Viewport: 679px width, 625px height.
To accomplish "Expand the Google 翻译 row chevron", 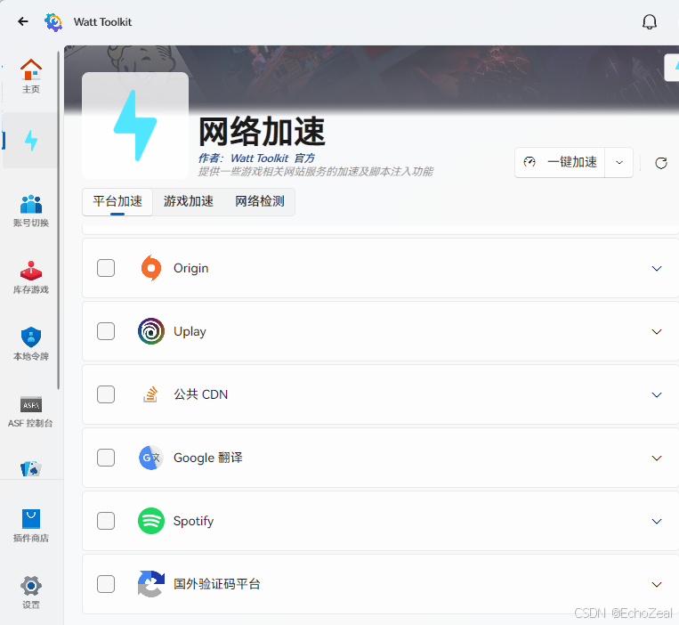I will pos(657,459).
